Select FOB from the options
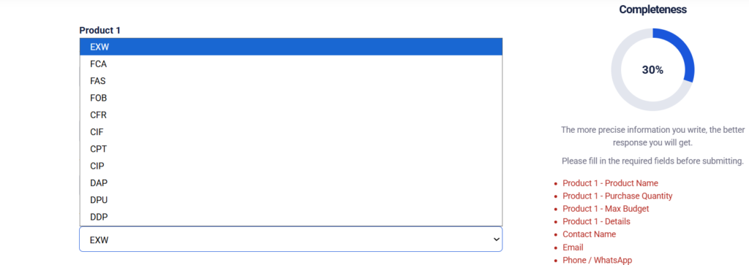This screenshot has width=749, height=265. click(x=291, y=98)
